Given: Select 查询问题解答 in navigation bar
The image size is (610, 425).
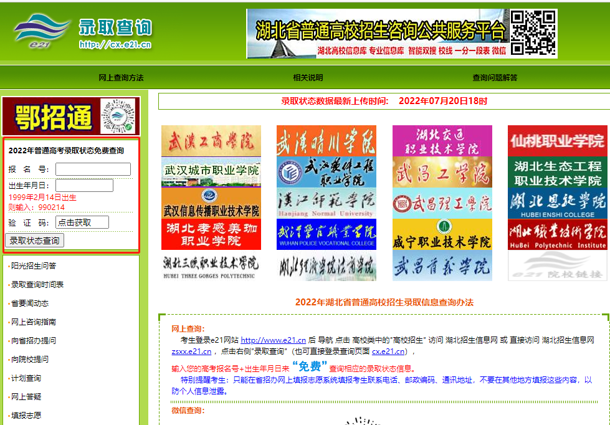Looking at the screenshot, I should click(495, 78).
